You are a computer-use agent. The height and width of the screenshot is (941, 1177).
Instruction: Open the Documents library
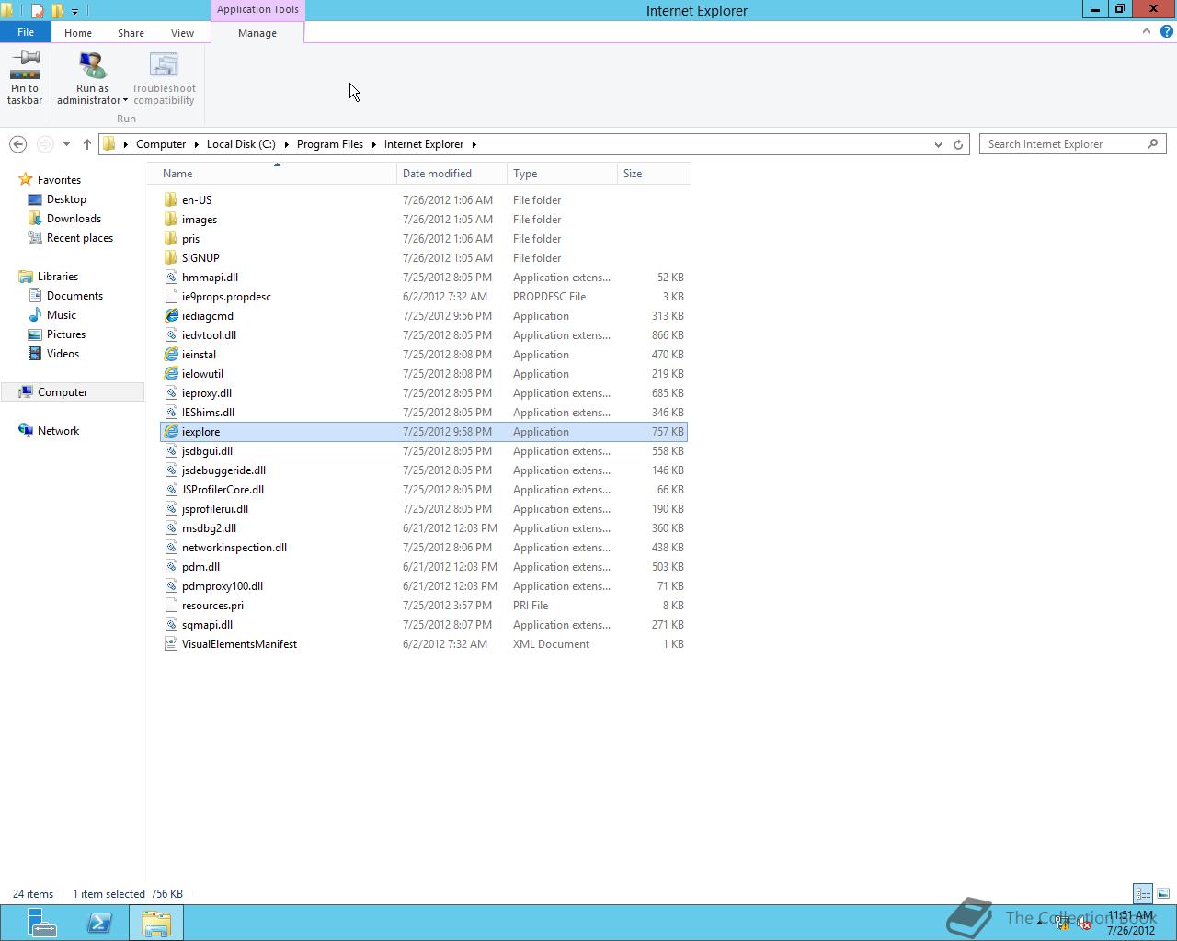(x=74, y=296)
